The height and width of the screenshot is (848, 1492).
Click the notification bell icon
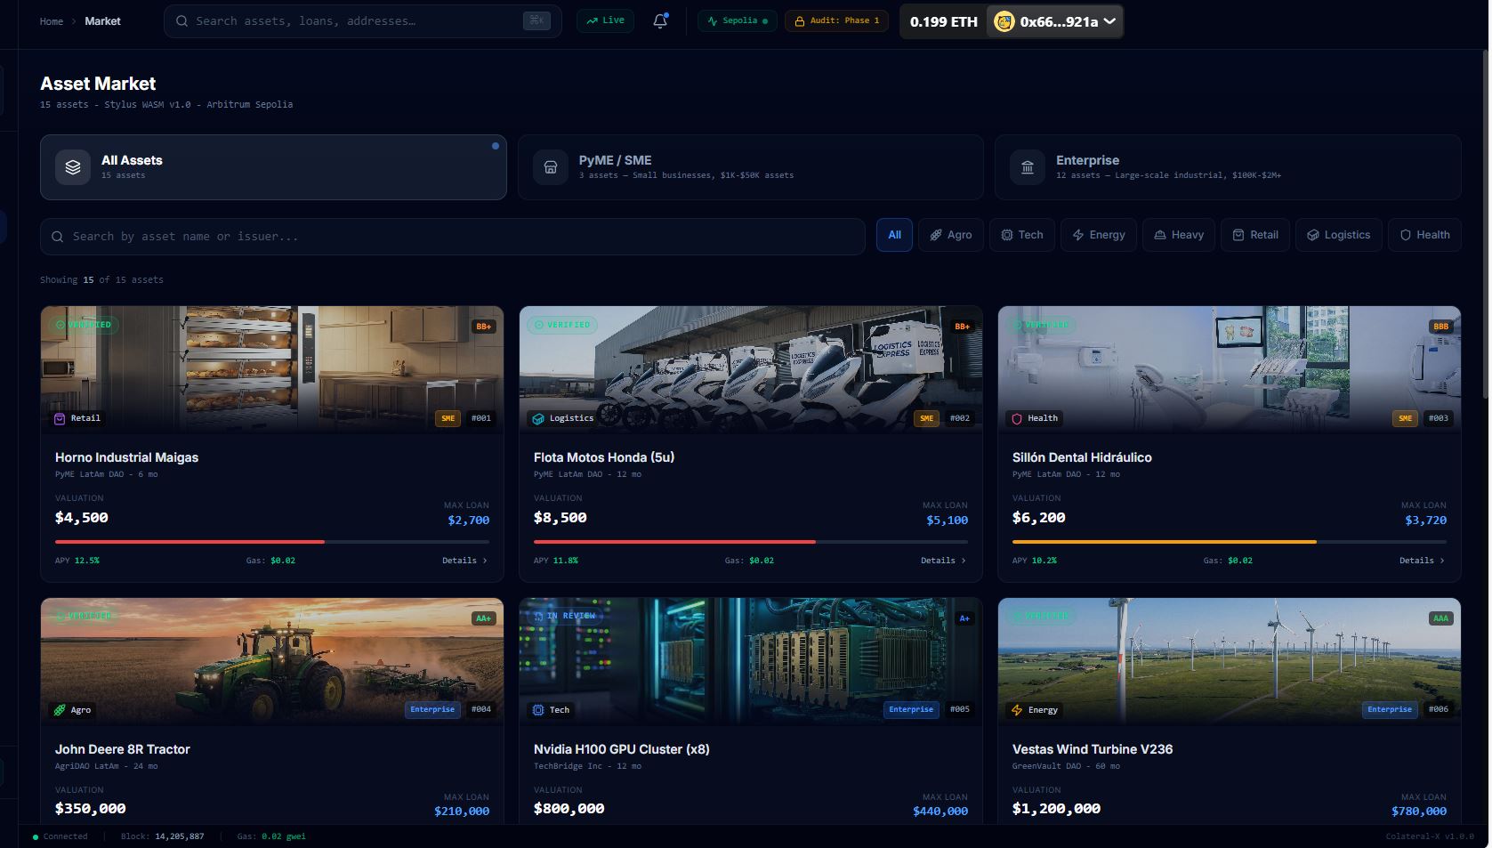[x=659, y=21]
